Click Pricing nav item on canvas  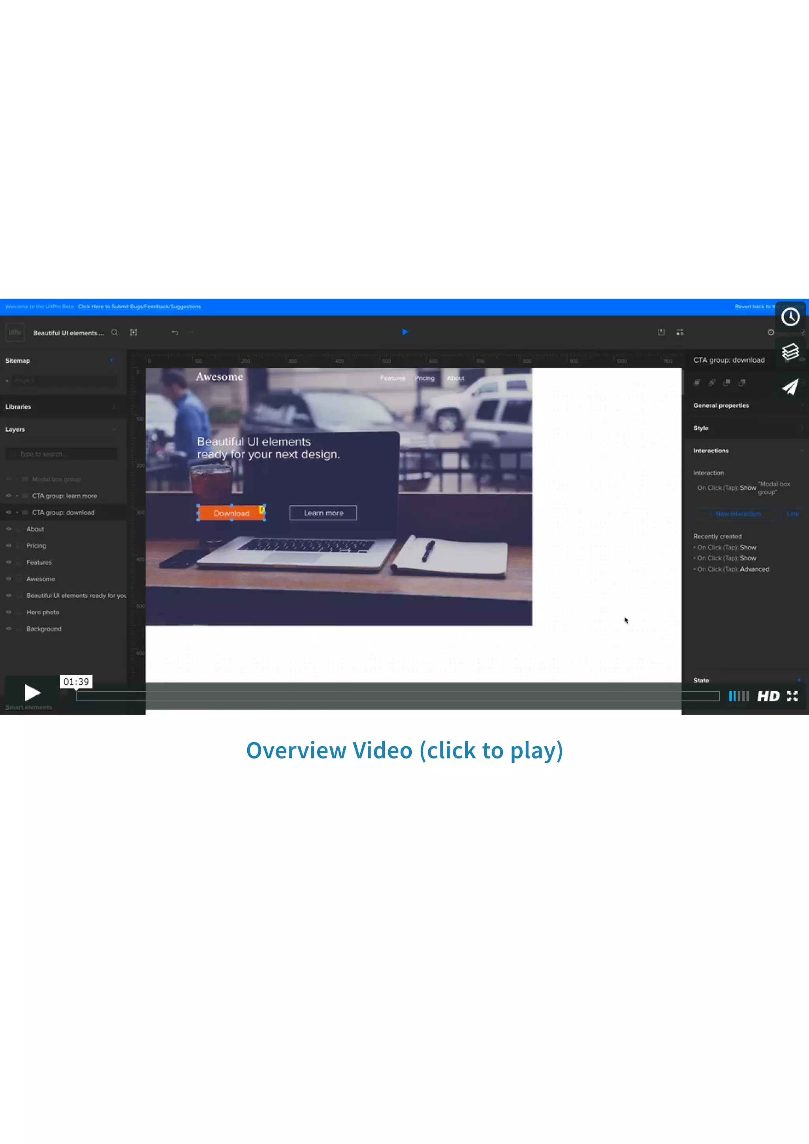pyautogui.click(x=424, y=378)
